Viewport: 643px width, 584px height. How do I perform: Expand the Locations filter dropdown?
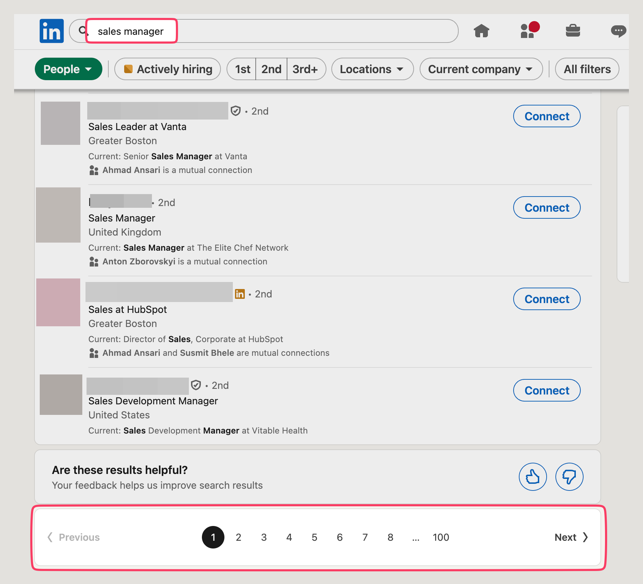[373, 69]
